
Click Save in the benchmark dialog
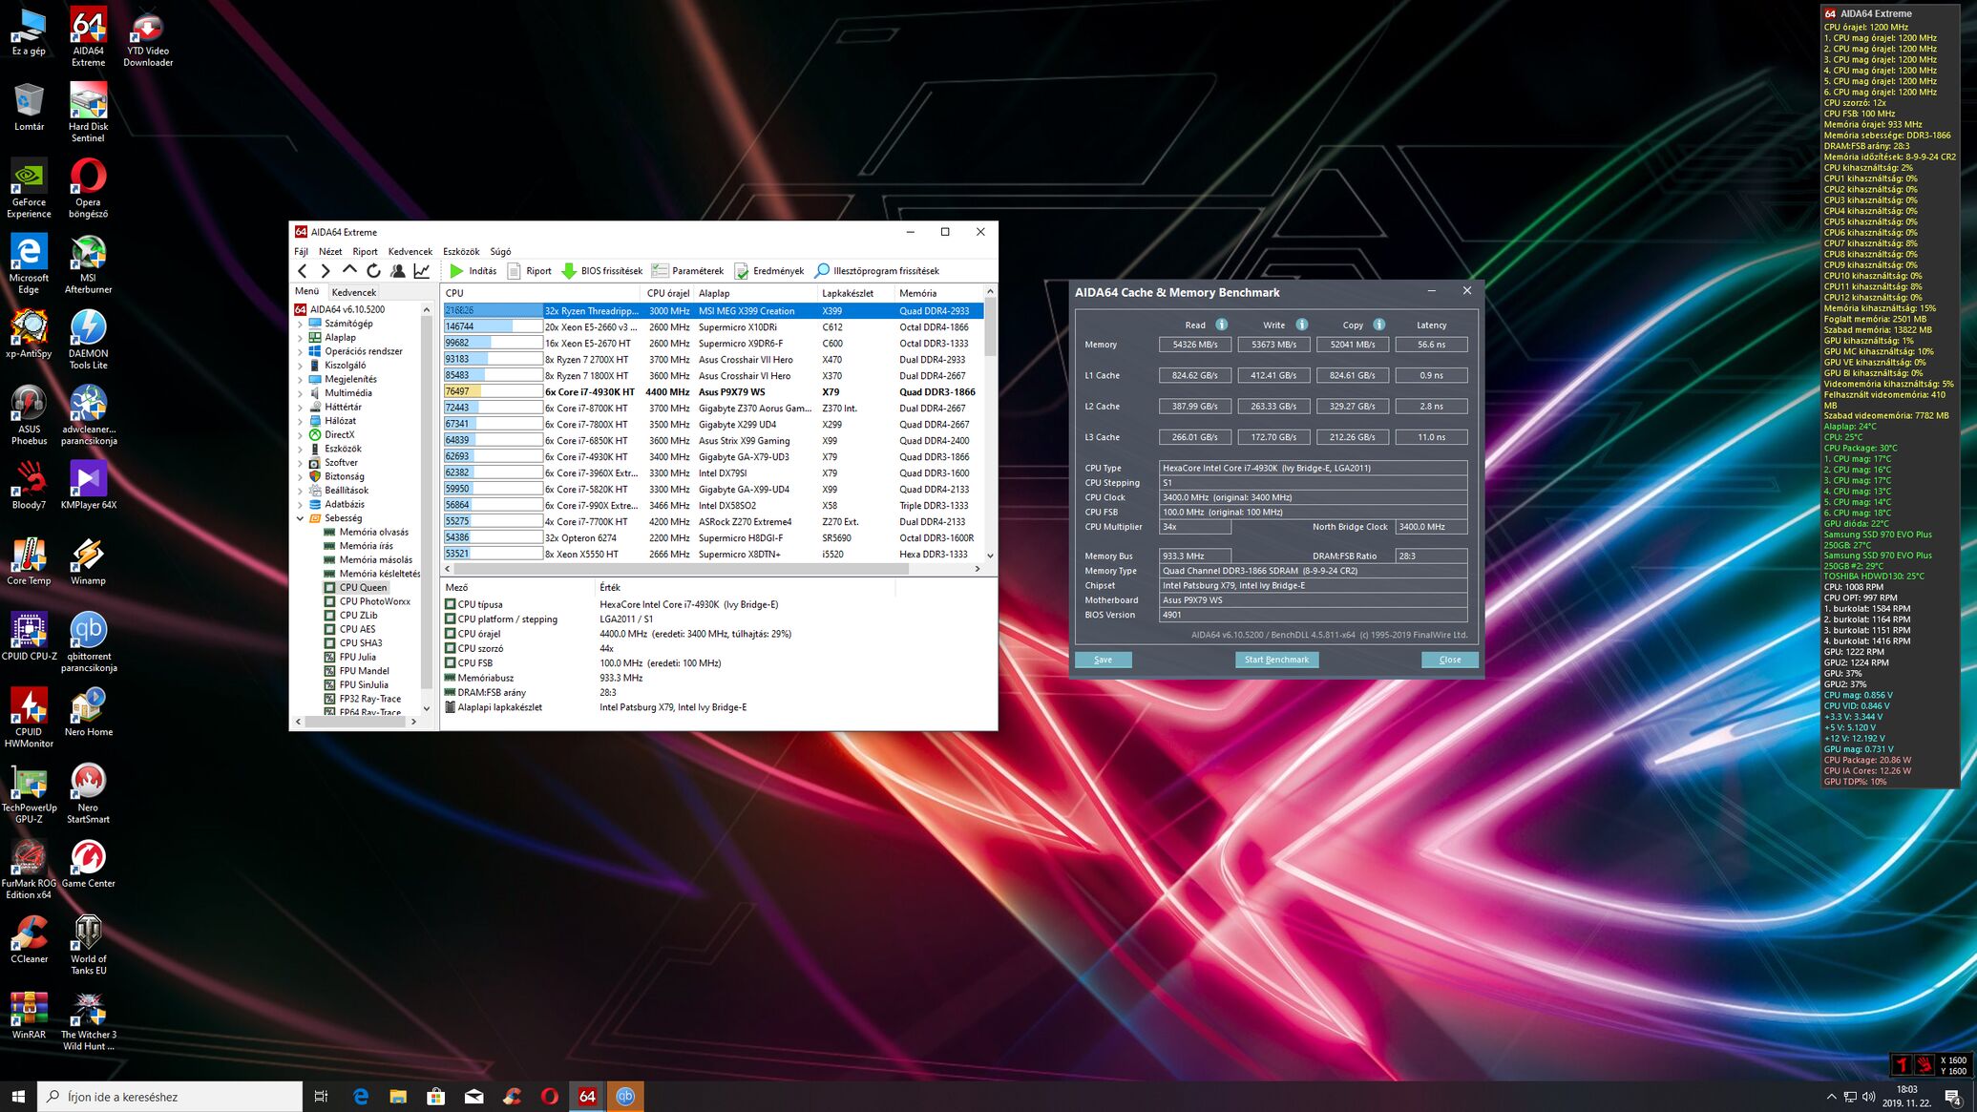coord(1103,660)
